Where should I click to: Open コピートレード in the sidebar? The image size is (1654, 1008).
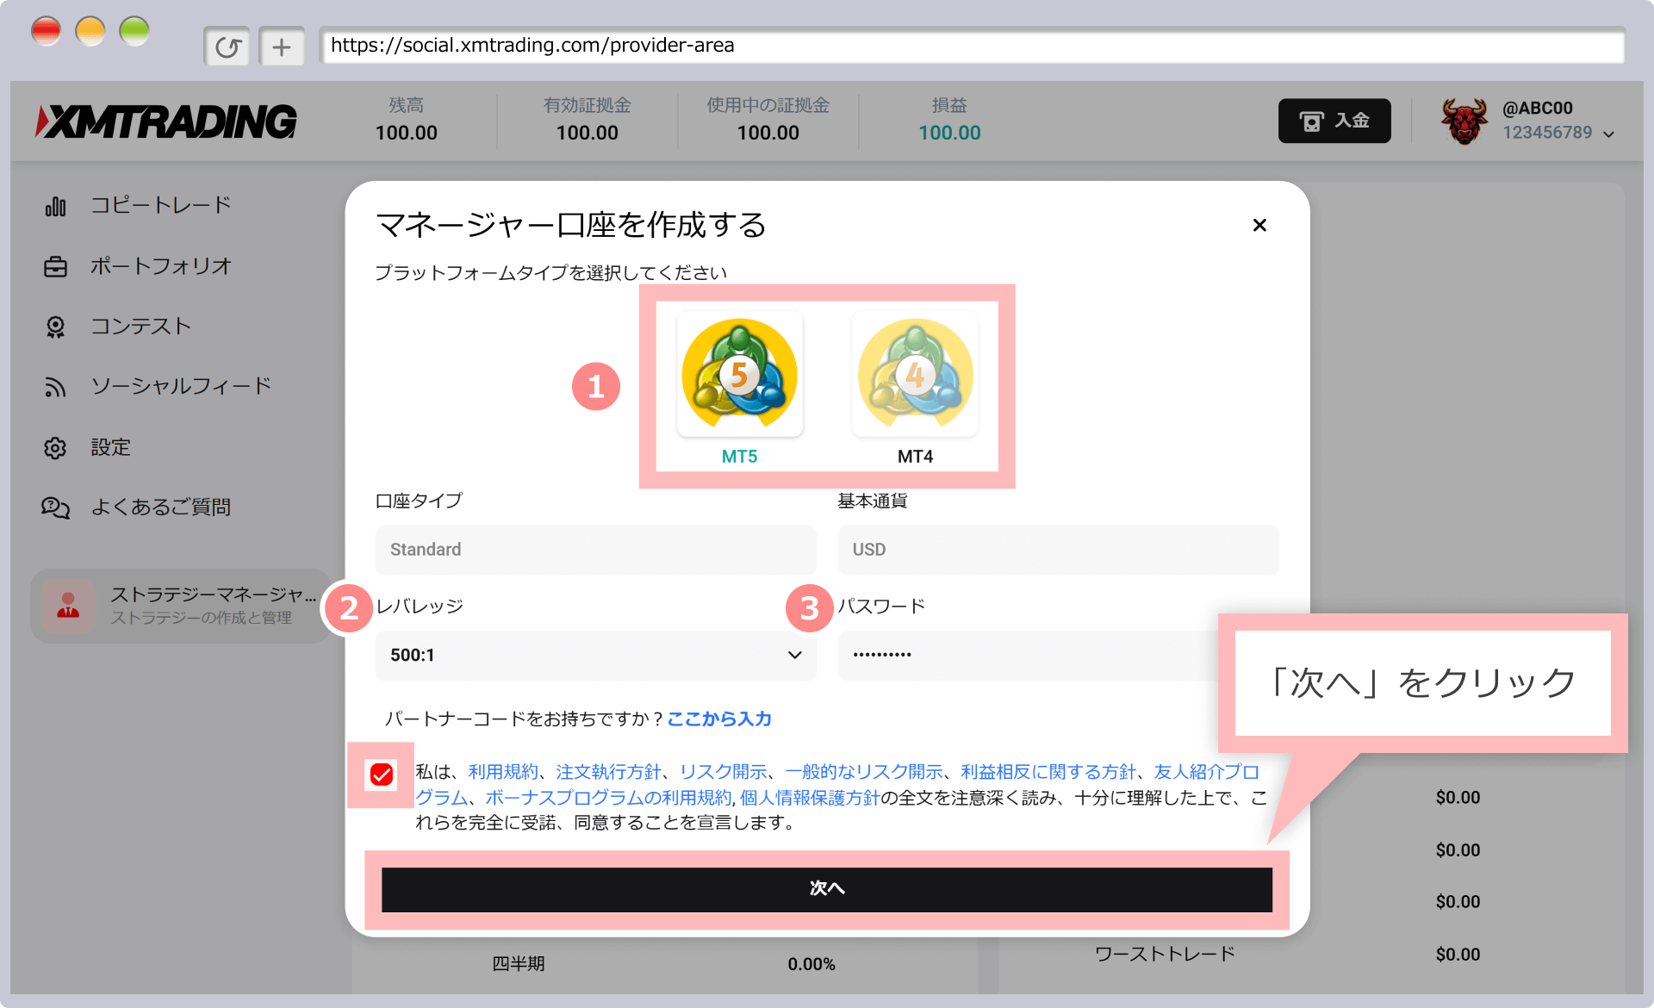point(160,206)
